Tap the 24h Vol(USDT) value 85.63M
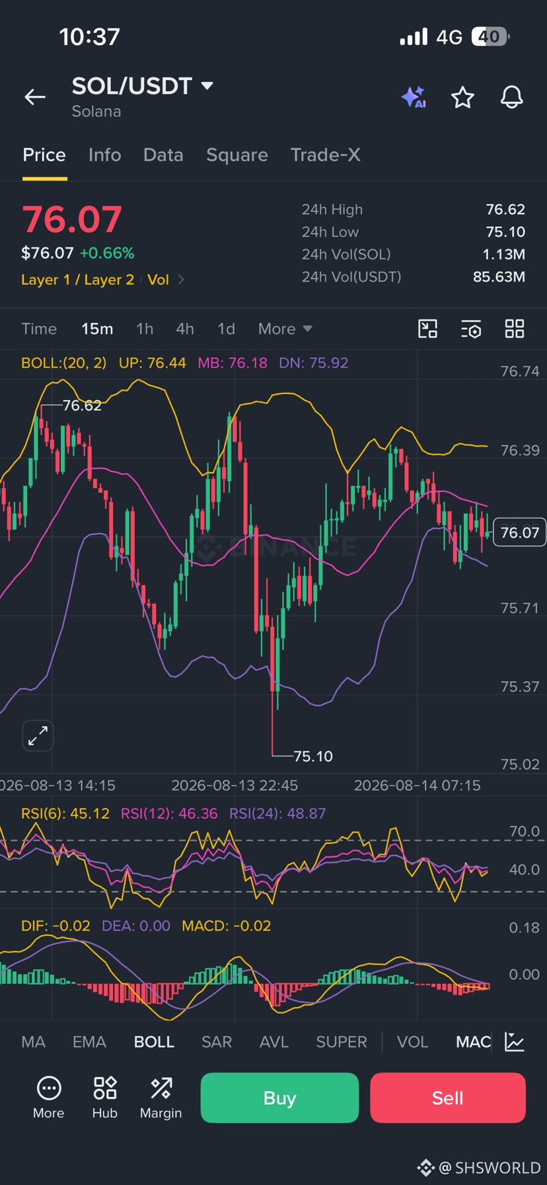The image size is (547, 1185). (x=499, y=276)
